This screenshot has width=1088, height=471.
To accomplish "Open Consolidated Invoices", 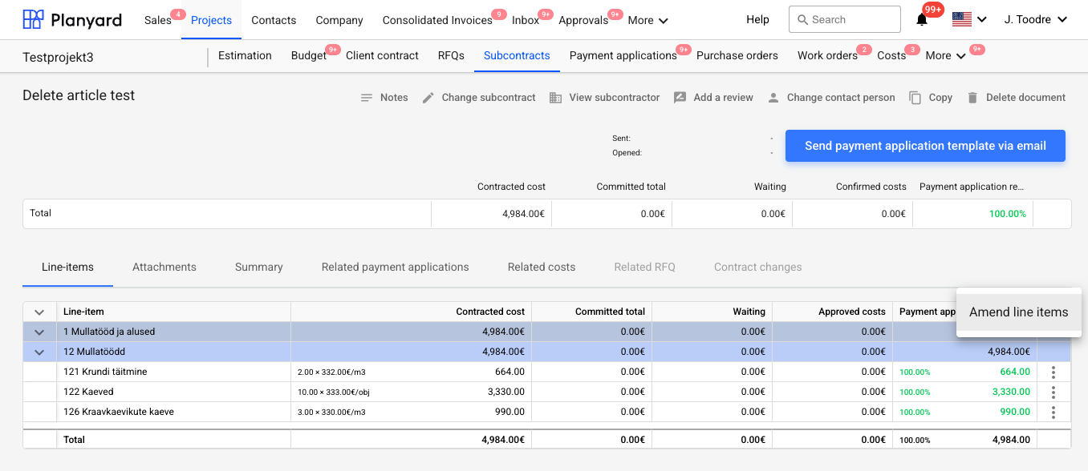I will [x=437, y=20].
